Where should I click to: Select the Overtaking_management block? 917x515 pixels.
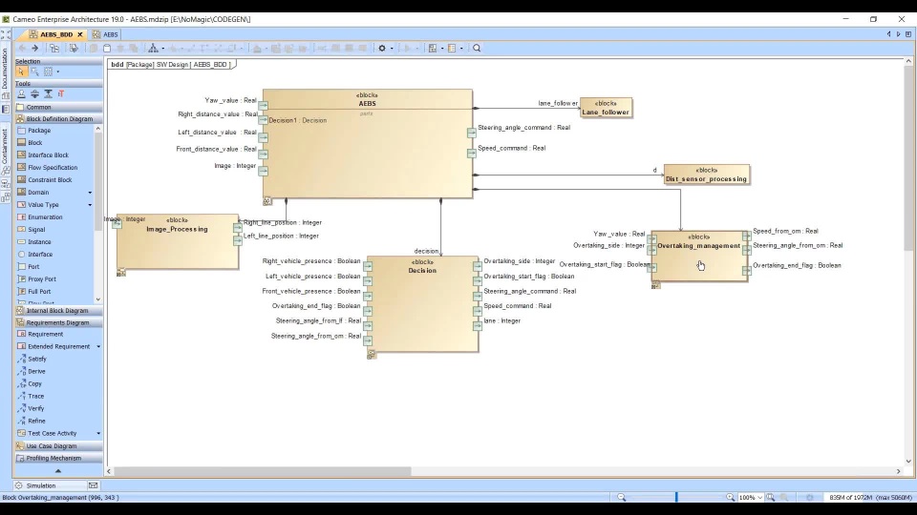[699, 257]
